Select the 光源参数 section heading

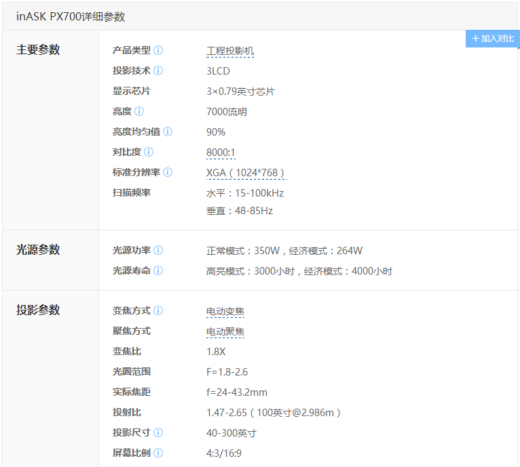coord(38,249)
